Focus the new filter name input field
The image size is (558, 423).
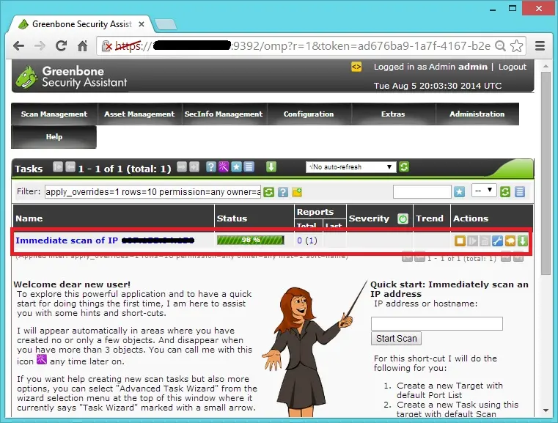(x=422, y=192)
